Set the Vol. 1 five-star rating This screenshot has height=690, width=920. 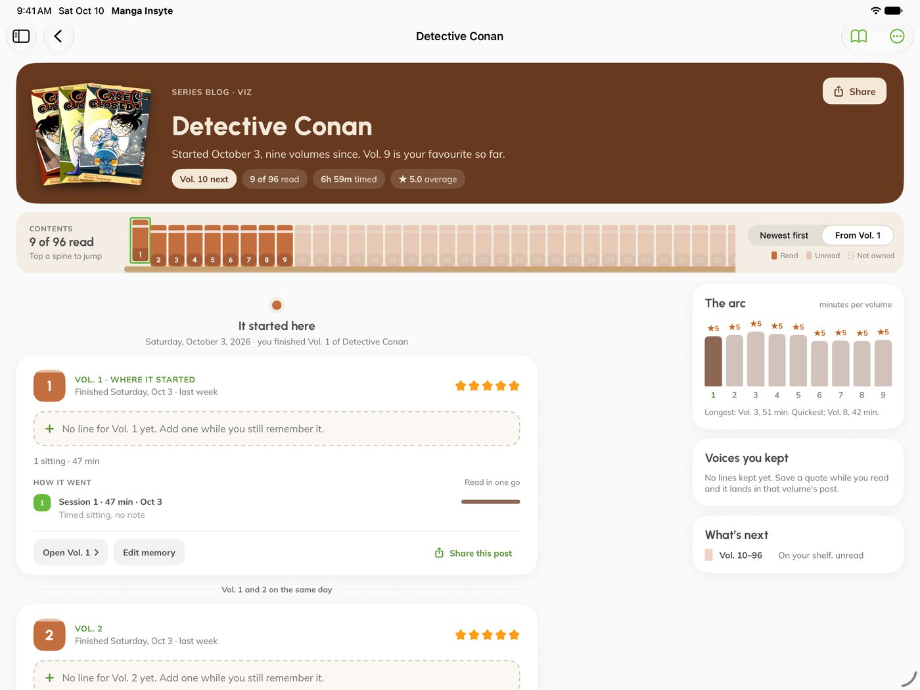click(488, 386)
